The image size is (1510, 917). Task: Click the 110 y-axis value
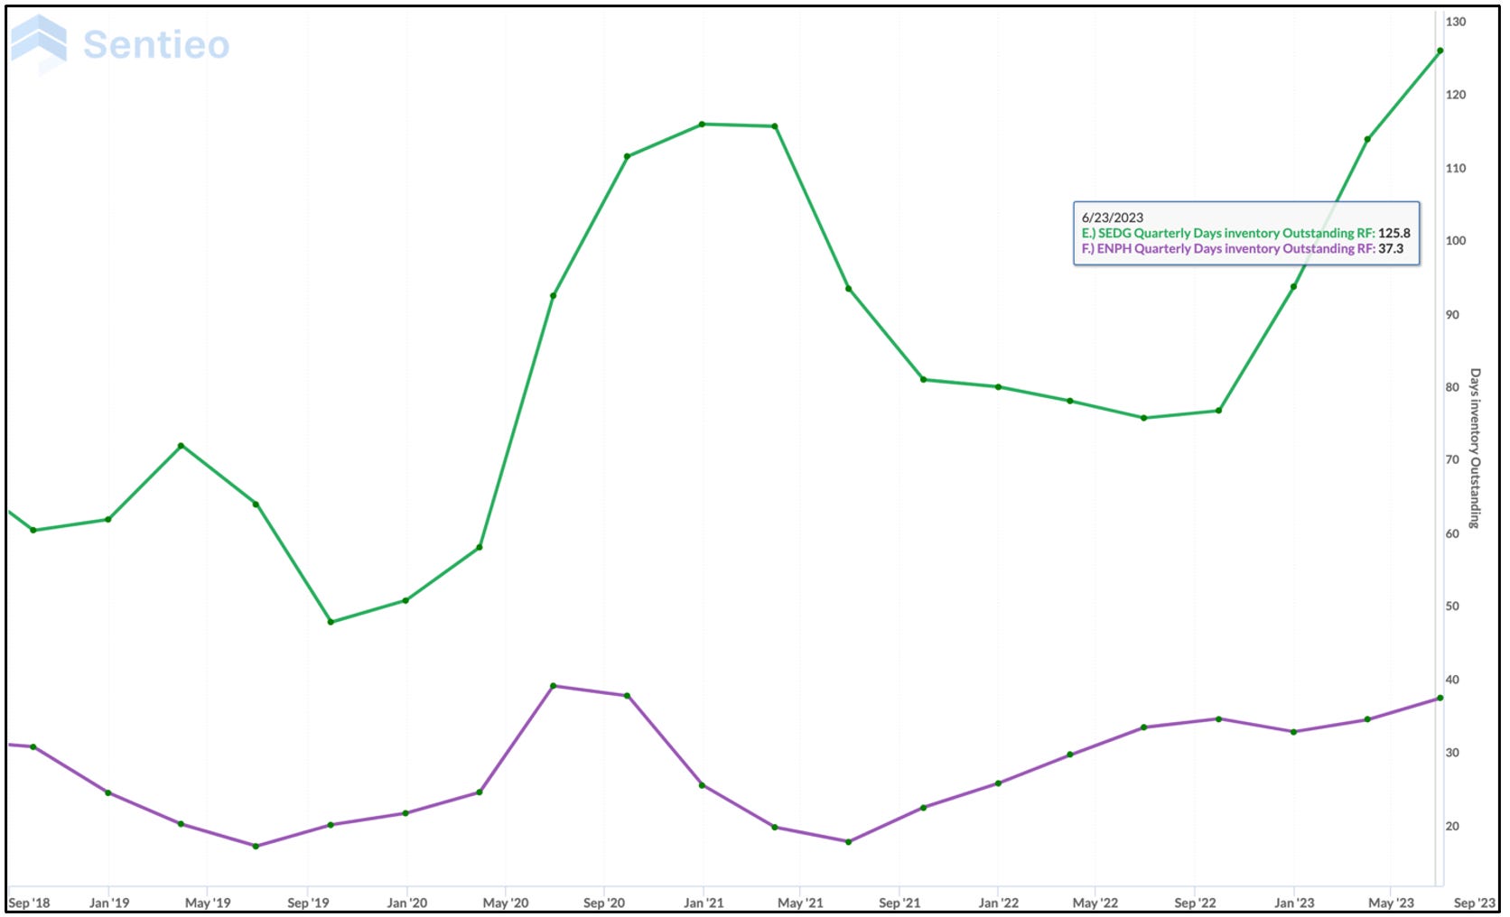click(1456, 168)
